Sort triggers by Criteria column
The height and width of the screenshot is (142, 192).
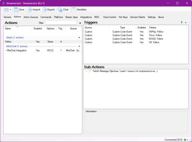tap(167, 28)
